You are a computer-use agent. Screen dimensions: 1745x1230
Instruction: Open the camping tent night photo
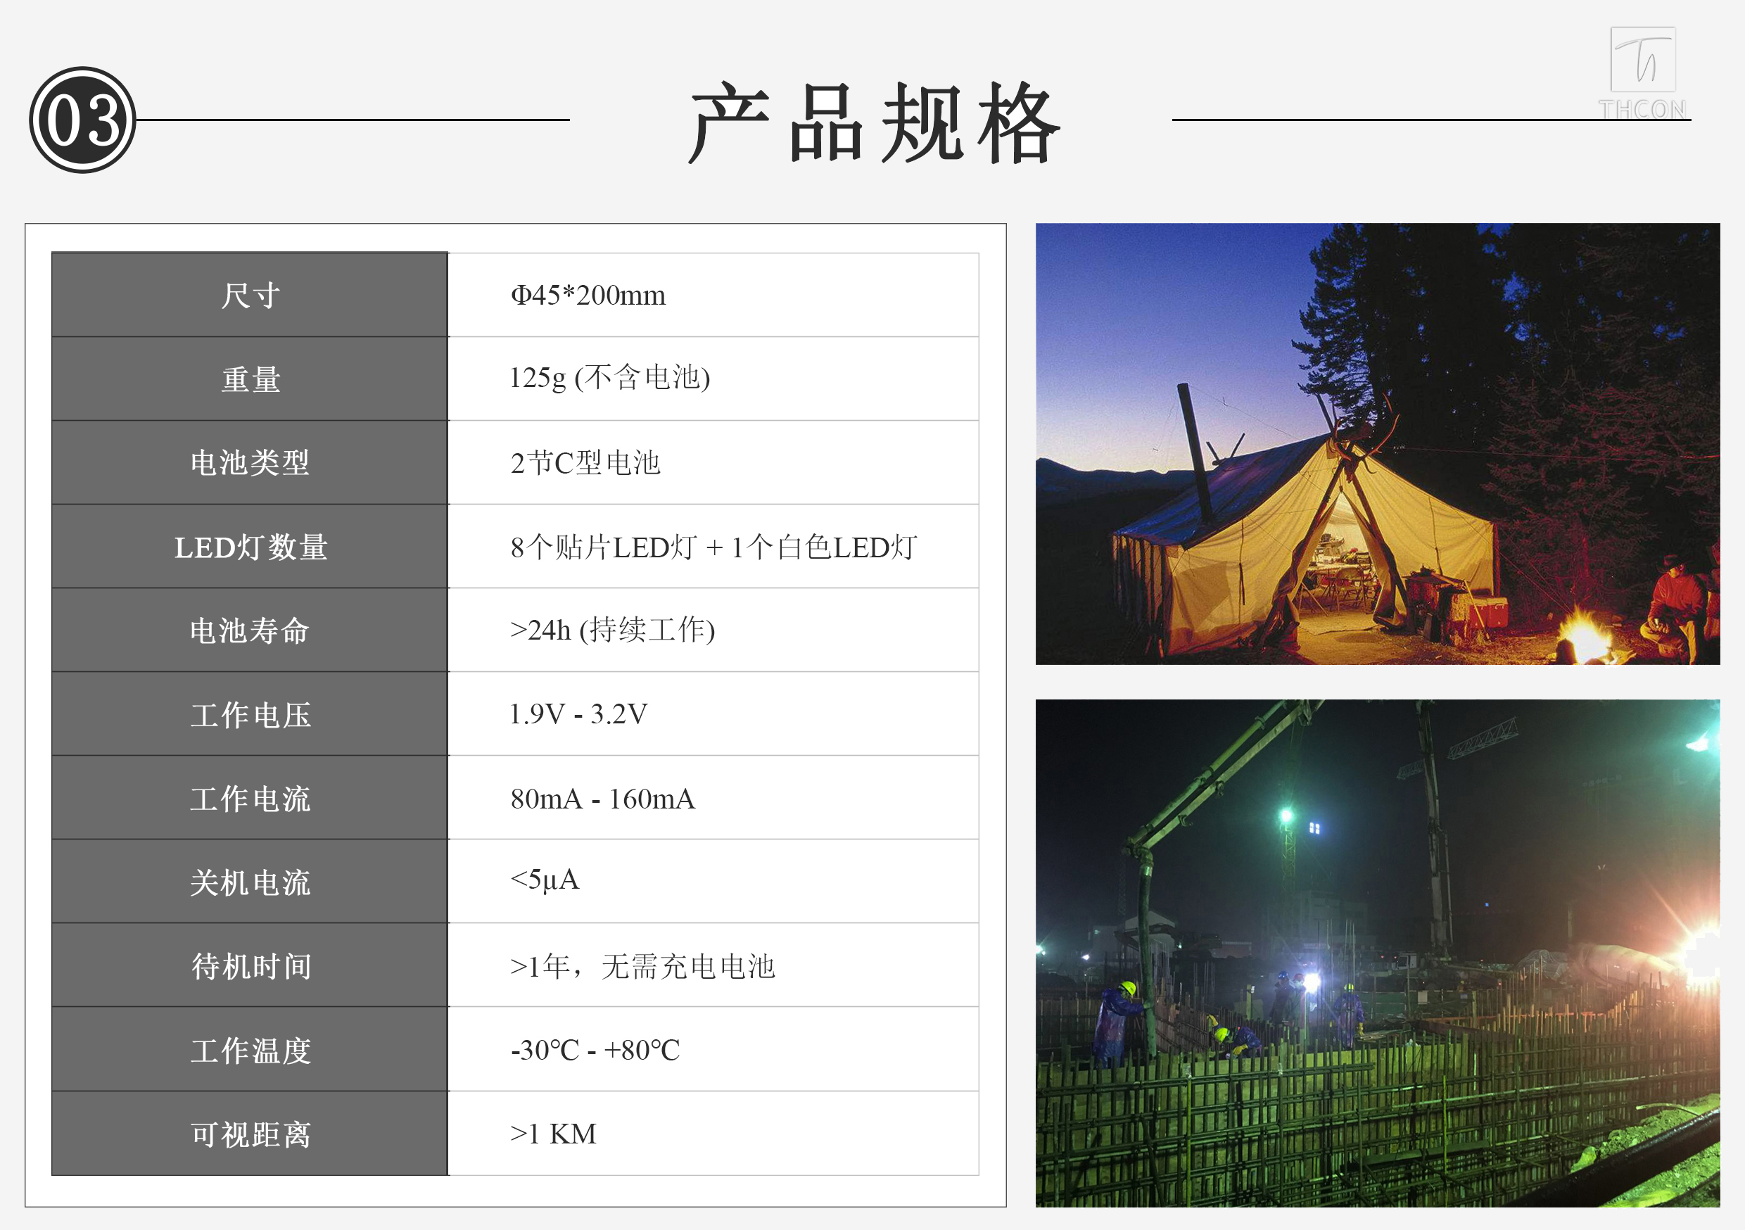tap(1376, 443)
